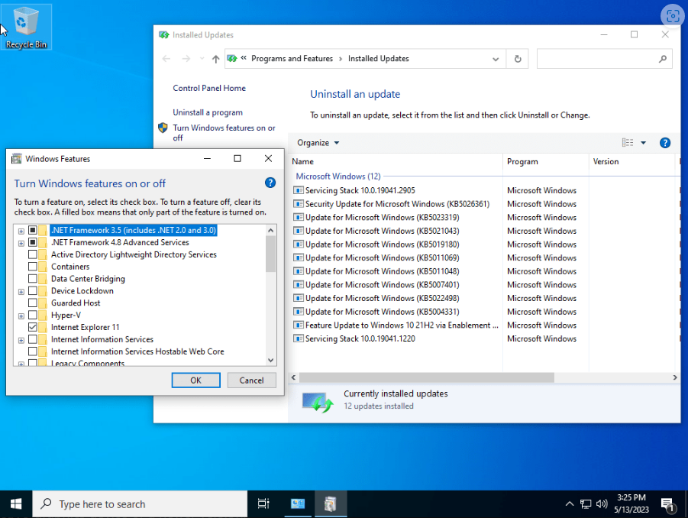
Task: Expand the Device Lockdown tree node
Action: tap(21, 292)
